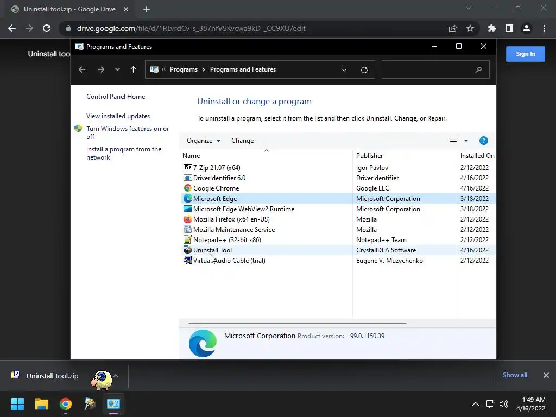The image size is (556, 417).
Task: Click Google Chrome in the taskbar
Action: coord(66,404)
